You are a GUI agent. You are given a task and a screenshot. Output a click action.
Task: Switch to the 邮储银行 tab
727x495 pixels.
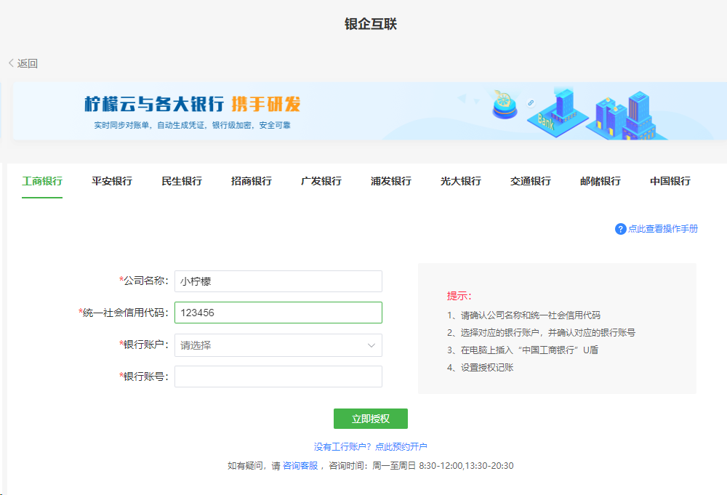(x=600, y=181)
